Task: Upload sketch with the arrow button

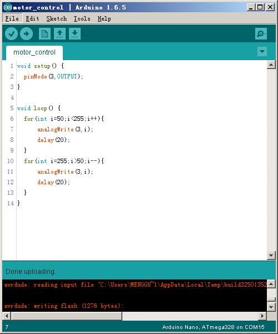Action: (x=26, y=33)
